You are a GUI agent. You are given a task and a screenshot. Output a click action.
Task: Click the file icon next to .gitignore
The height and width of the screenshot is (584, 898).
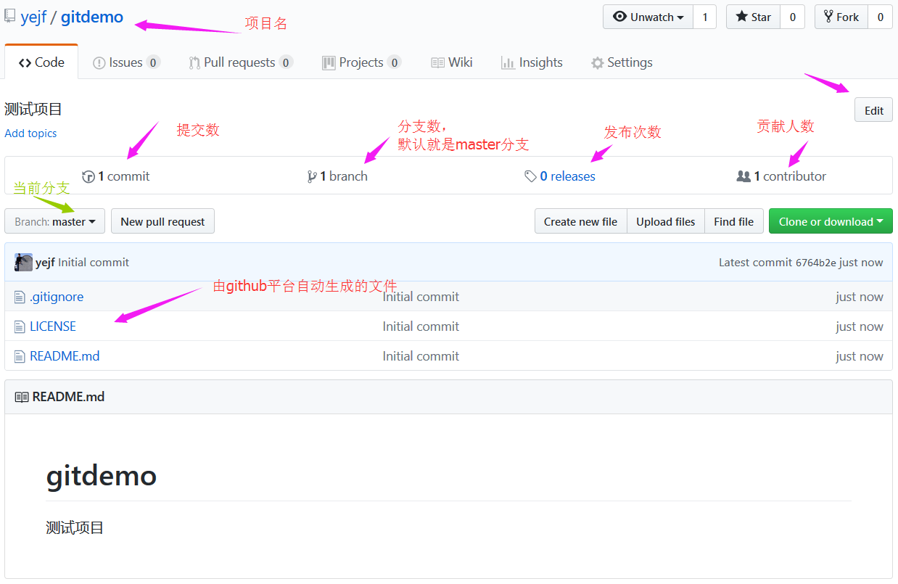(x=20, y=297)
